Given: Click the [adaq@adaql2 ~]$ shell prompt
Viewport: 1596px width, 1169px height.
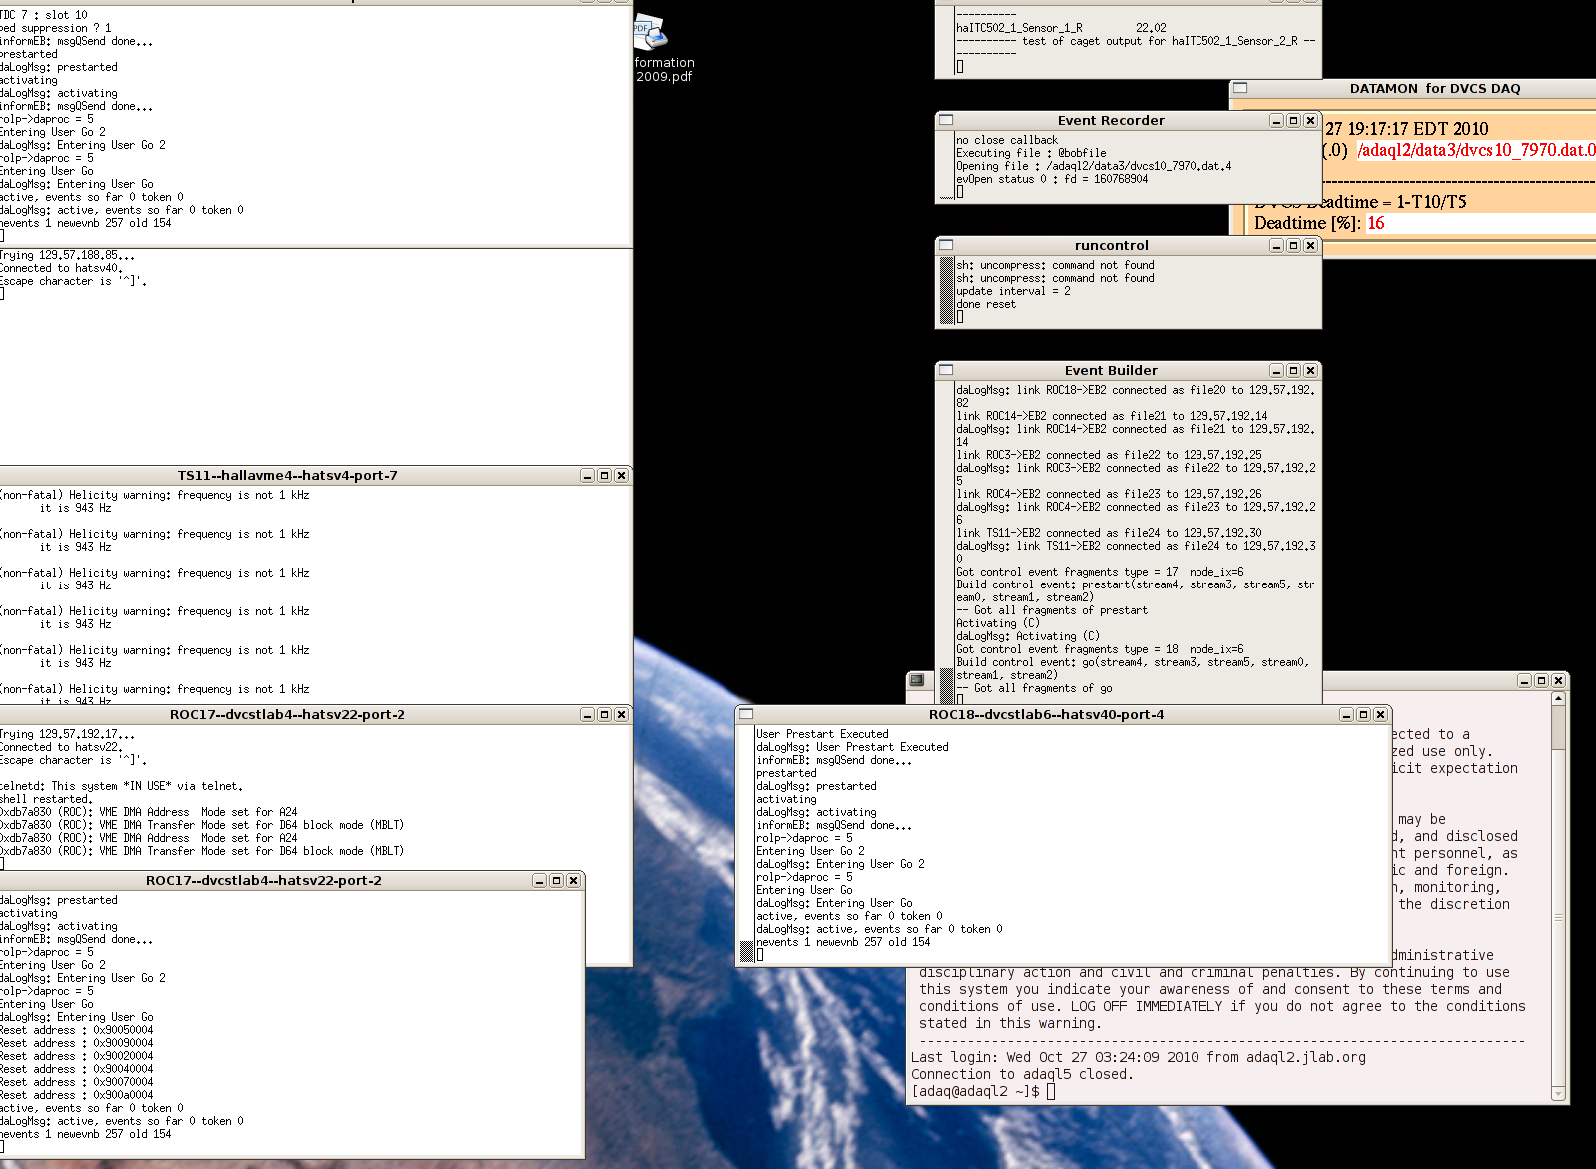Looking at the screenshot, I should pyautogui.click(x=976, y=1091).
